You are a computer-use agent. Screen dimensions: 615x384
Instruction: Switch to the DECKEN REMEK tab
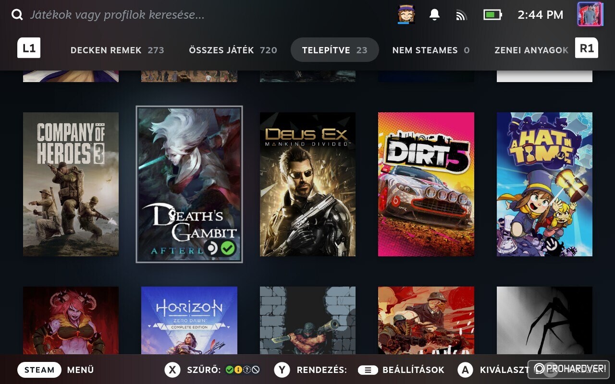coord(117,50)
